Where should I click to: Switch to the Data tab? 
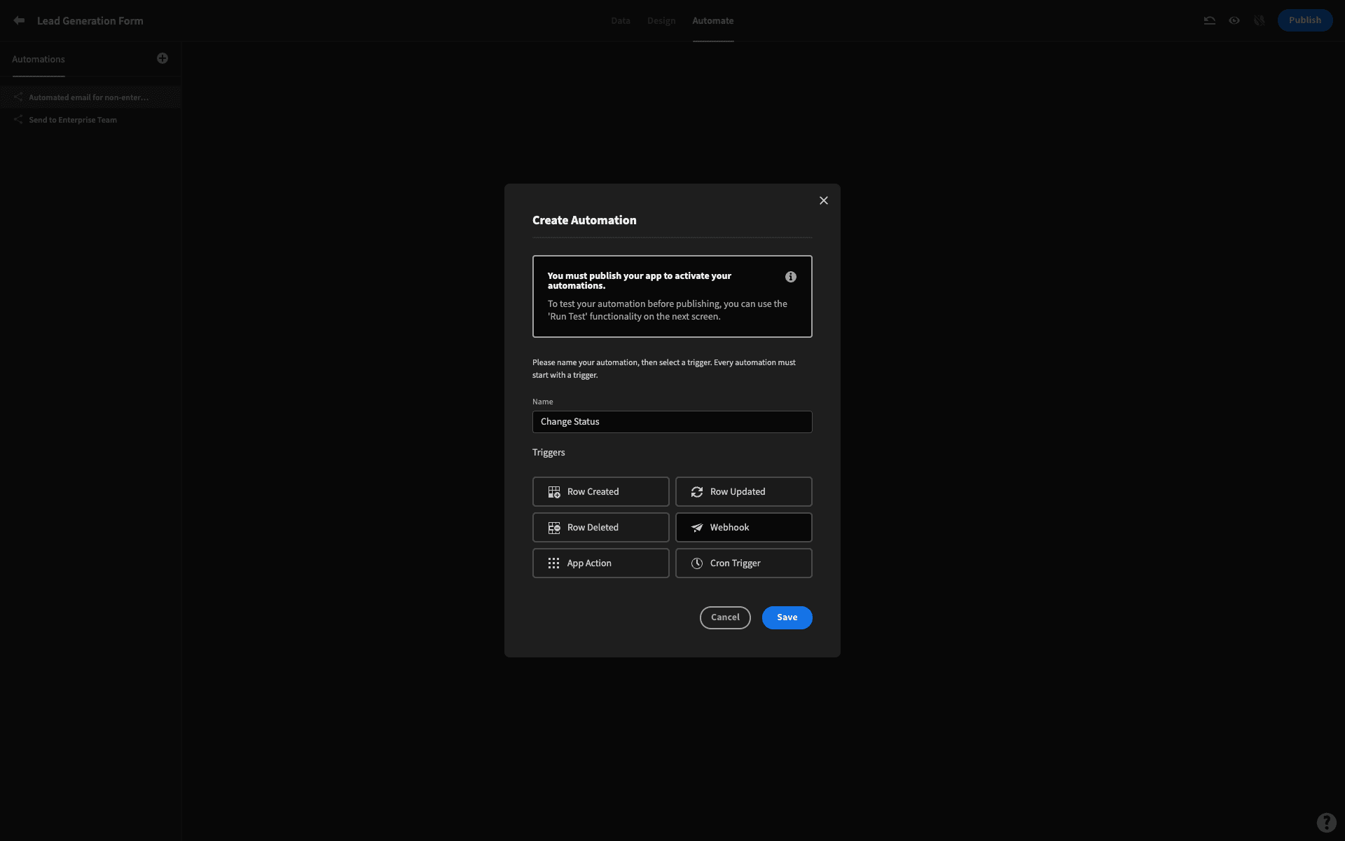[621, 21]
